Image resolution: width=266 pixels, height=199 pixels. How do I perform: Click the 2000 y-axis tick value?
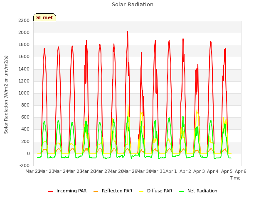point(24,32)
